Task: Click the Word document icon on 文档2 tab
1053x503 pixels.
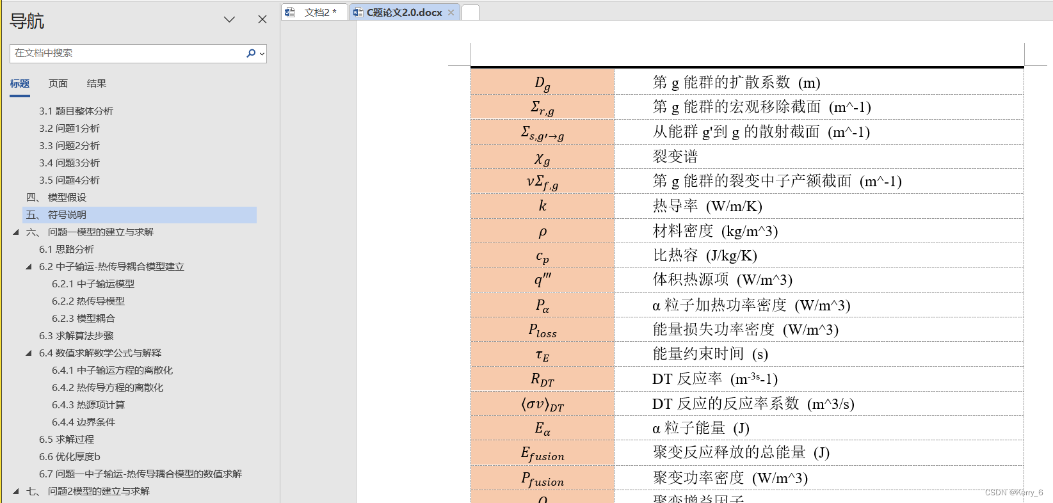Action: coord(290,12)
